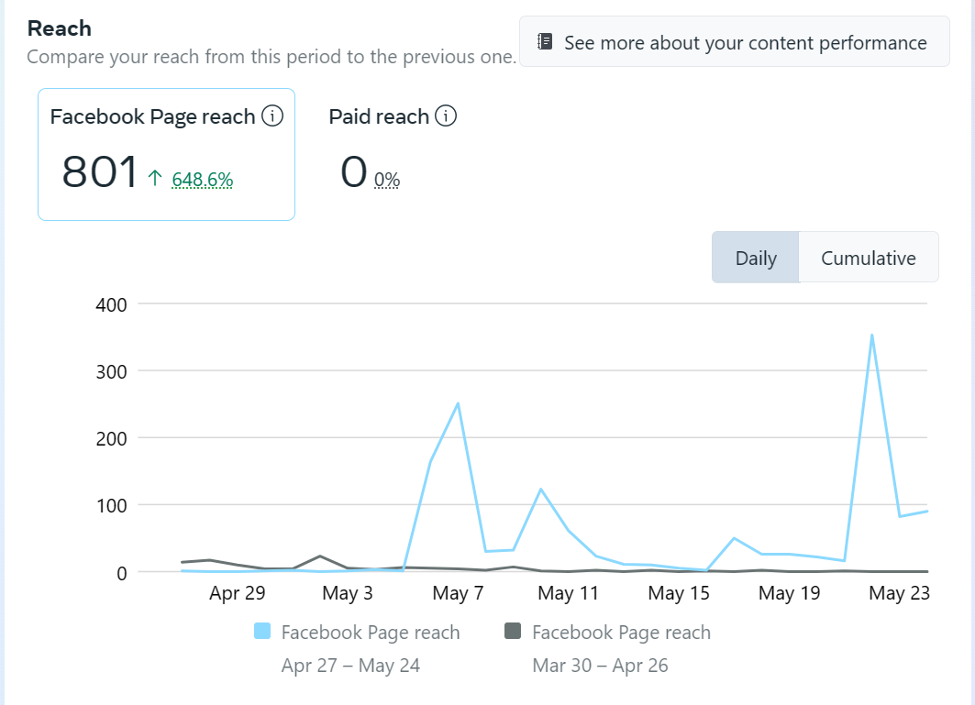Switch chart to Daily view
975x705 pixels.
point(756,258)
